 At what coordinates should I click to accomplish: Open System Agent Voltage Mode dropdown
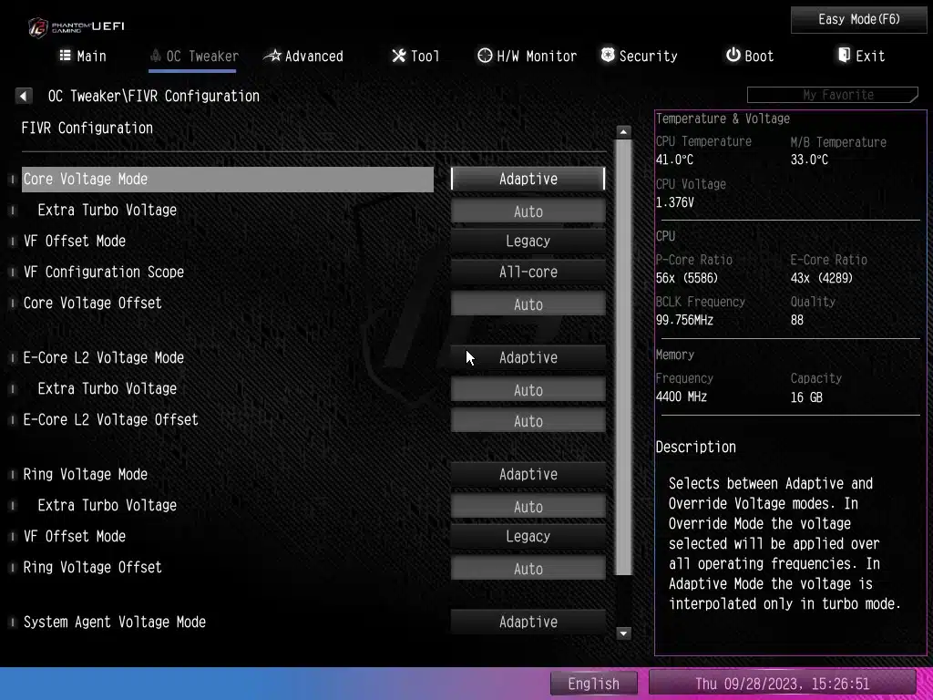(528, 622)
